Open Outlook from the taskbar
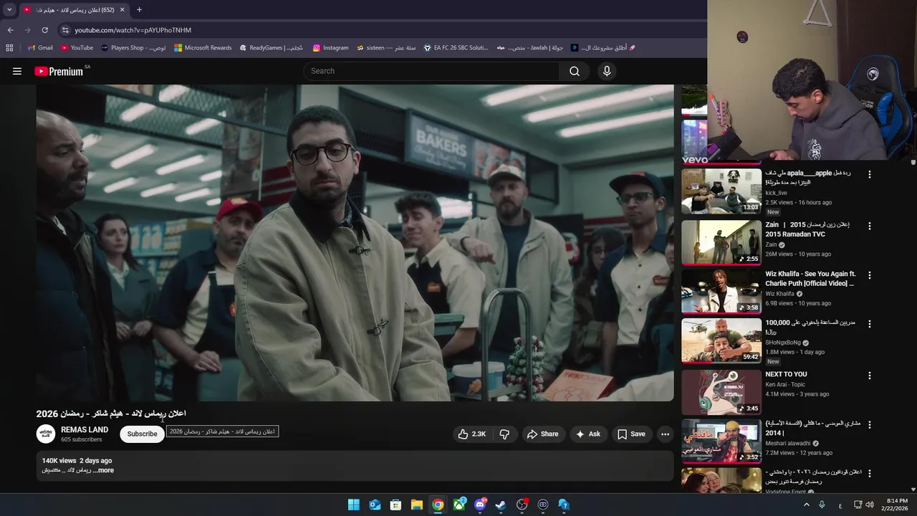 point(375,505)
